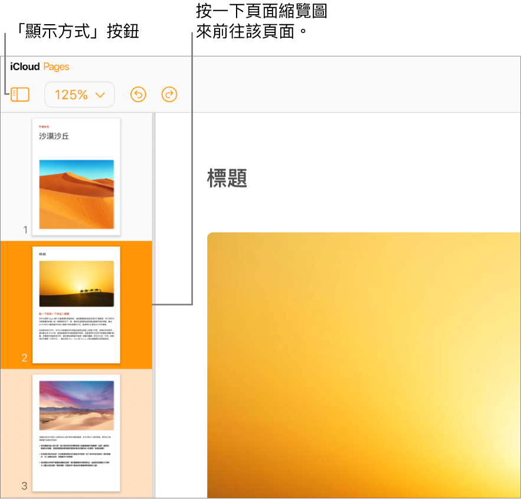This screenshot has width=521, height=499.
Task: Select the page 1 thumbnail of 沙漠沙丘
Action: [x=76, y=176]
